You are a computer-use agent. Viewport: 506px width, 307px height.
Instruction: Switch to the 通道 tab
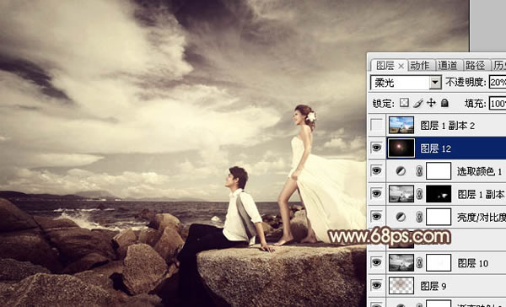pos(448,66)
